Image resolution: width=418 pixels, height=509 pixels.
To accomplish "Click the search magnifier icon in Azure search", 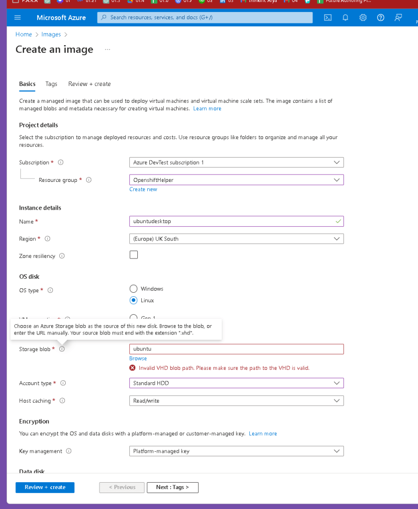I will [x=104, y=17].
